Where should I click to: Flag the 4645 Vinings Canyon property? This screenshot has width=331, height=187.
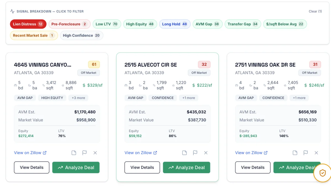84,153
